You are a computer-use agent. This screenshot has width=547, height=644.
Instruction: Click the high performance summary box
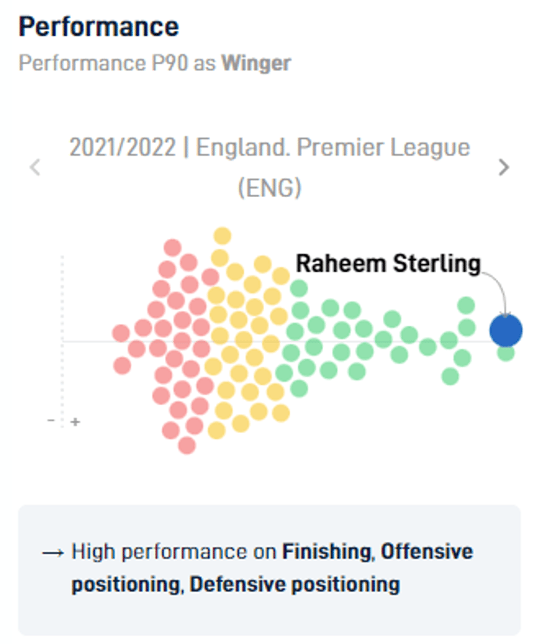point(273,567)
